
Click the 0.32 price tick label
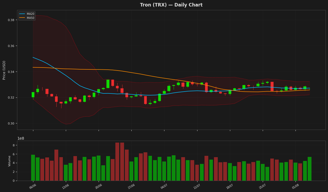[11, 98]
